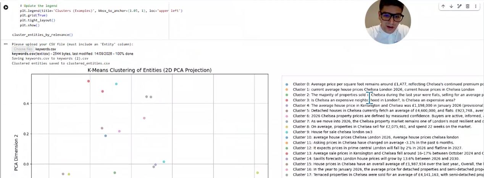The height and width of the screenshot is (178, 484).
Task: Click the presenter webcam video bubble
Action: (x=388, y=21)
